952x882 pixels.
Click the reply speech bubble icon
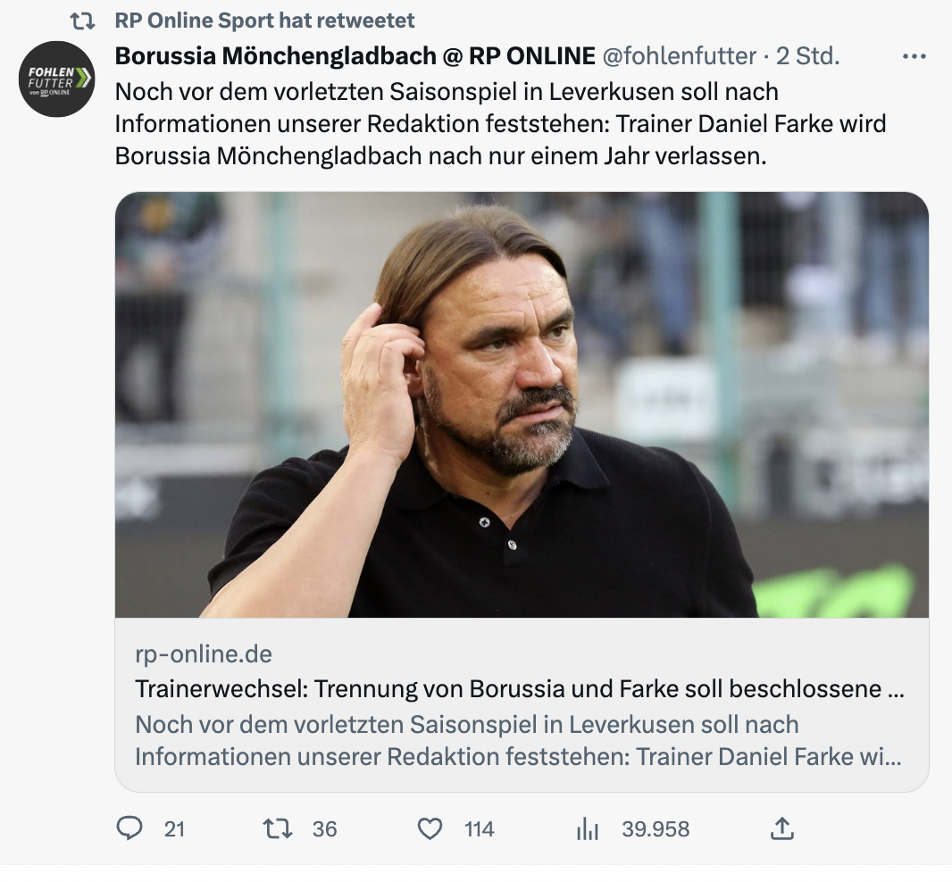(129, 828)
